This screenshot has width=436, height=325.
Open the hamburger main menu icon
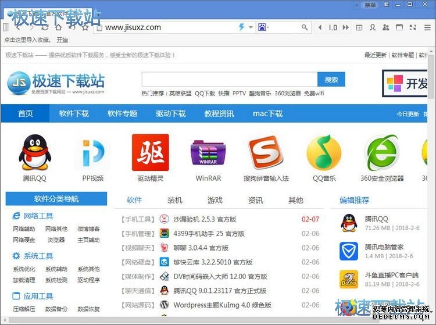point(427,27)
